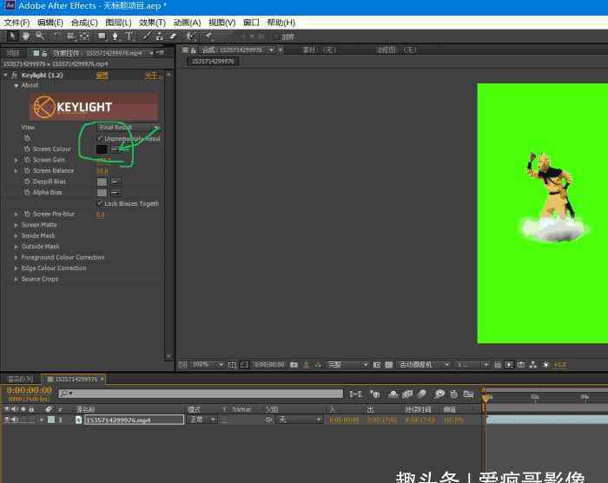
Task: Select the Type text tool
Action: click(129, 36)
